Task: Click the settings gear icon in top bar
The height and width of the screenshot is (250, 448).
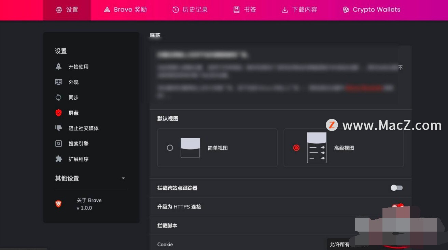Action: (x=59, y=10)
